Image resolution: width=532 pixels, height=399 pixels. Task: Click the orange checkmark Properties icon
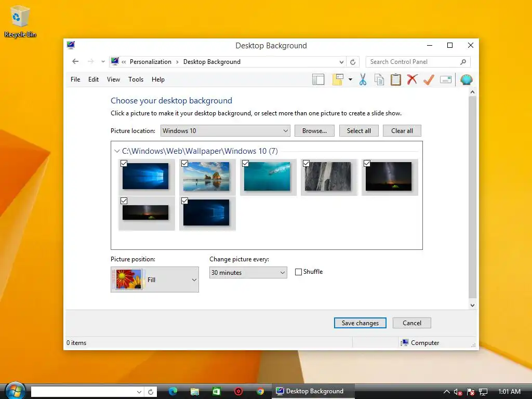tap(429, 79)
